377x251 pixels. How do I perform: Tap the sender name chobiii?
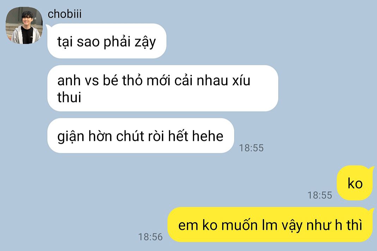(x=65, y=14)
